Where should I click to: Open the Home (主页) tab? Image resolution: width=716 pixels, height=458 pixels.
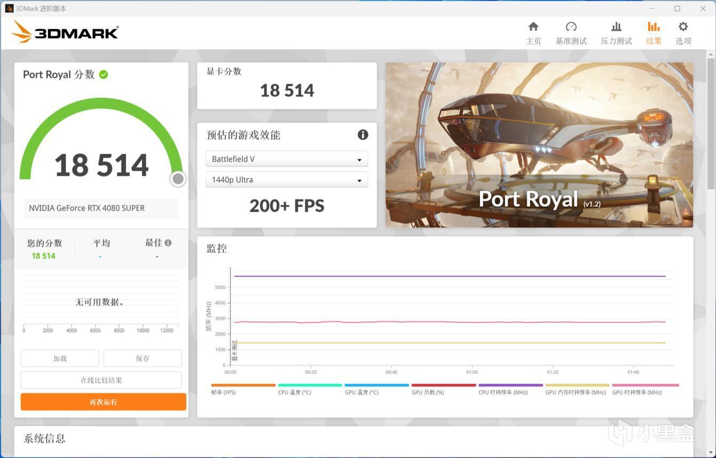[x=533, y=33]
